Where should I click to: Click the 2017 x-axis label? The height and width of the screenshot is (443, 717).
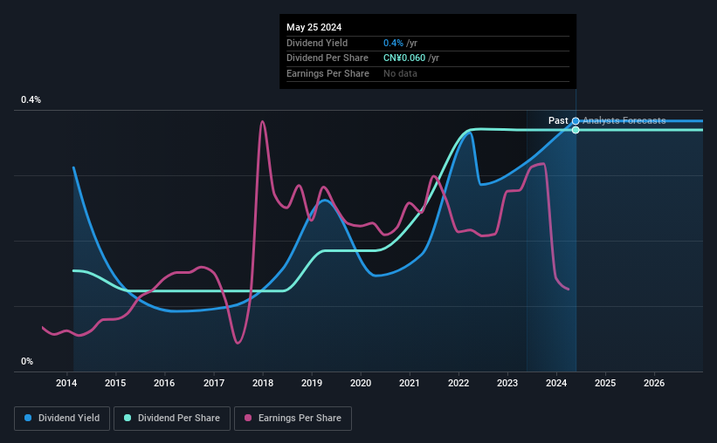tap(214, 383)
